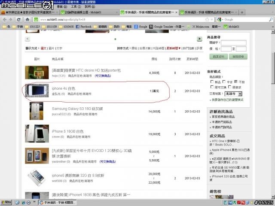Click Windows Start button
The image size is (275, 206).
(x=6, y=203)
